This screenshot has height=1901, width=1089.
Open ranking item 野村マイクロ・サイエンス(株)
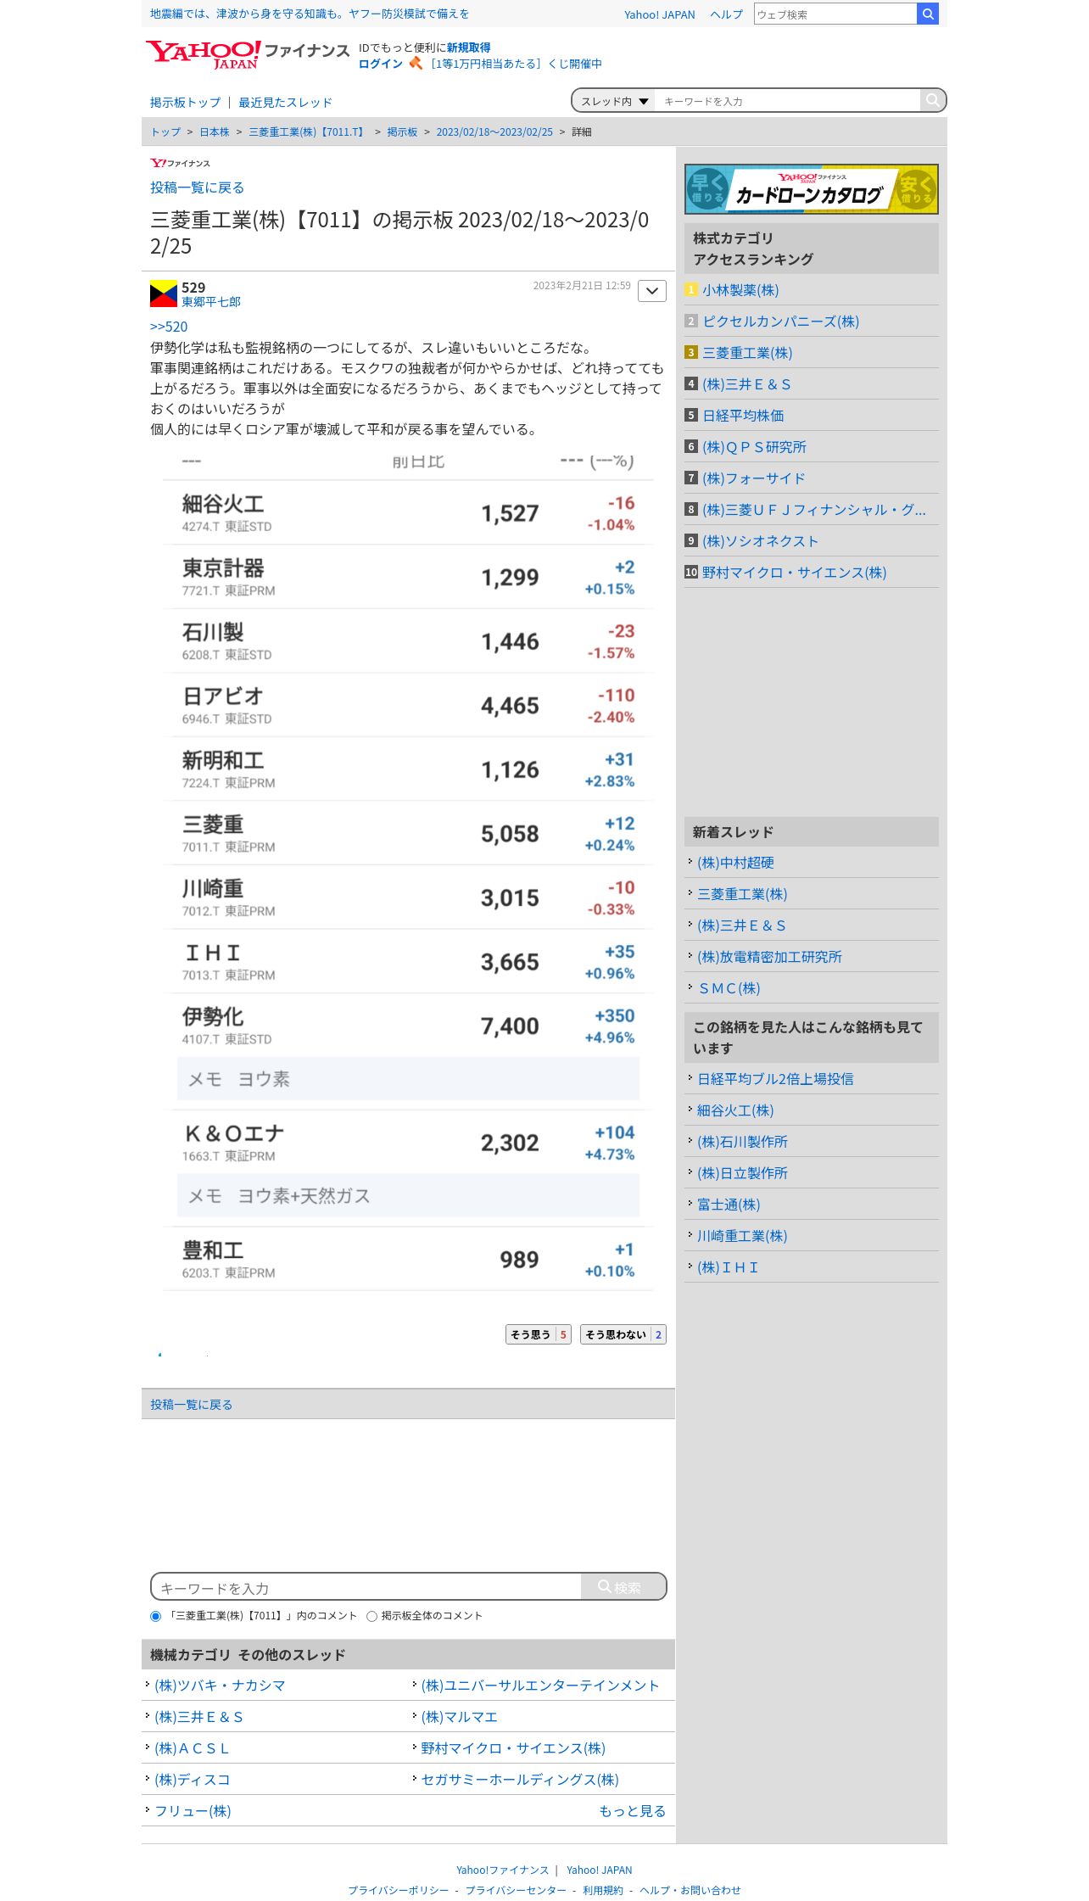pos(794,573)
